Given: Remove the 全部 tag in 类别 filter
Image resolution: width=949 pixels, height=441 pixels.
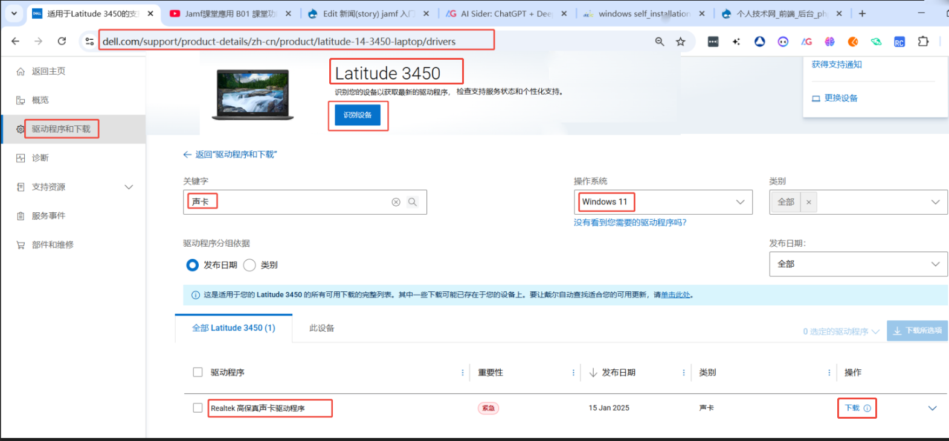Looking at the screenshot, I should point(809,202).
